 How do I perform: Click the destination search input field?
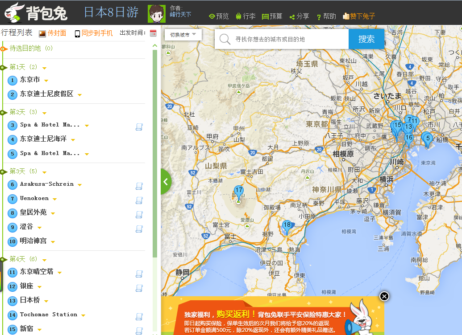[x=289, y=39]
